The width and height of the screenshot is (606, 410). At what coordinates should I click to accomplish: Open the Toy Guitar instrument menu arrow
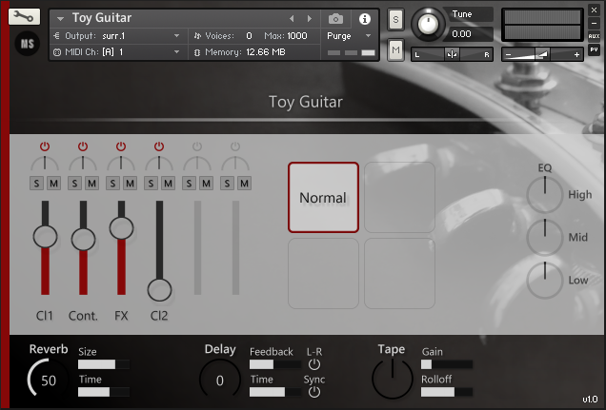[x=60, y=18]
